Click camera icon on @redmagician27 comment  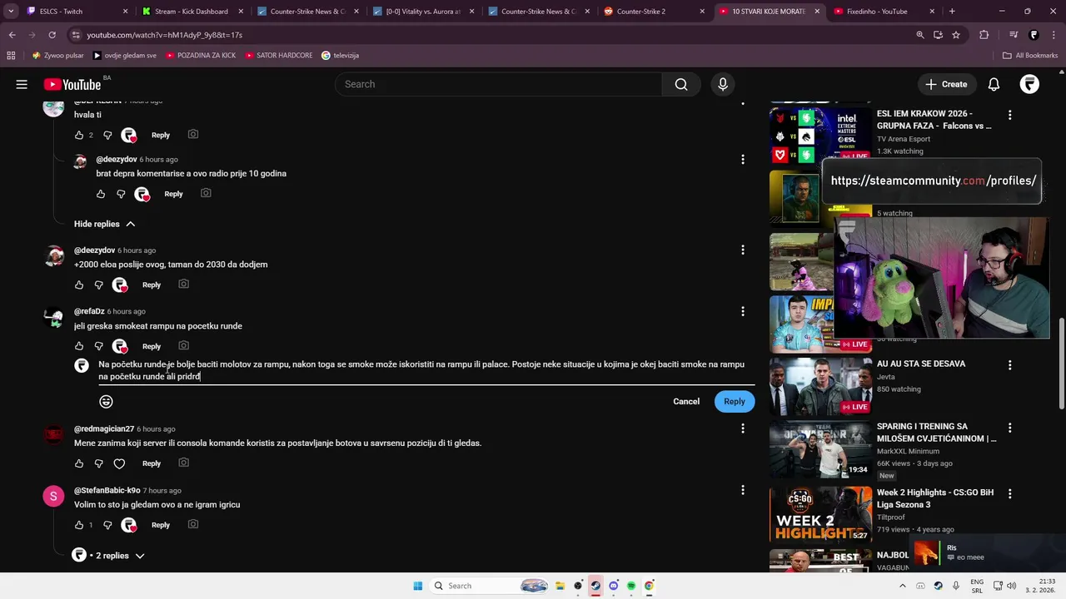point(183,463)
